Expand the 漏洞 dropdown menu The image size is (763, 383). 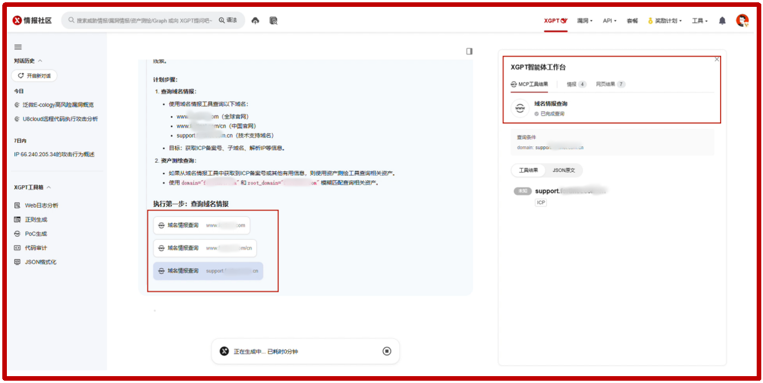tap(585, 21)
